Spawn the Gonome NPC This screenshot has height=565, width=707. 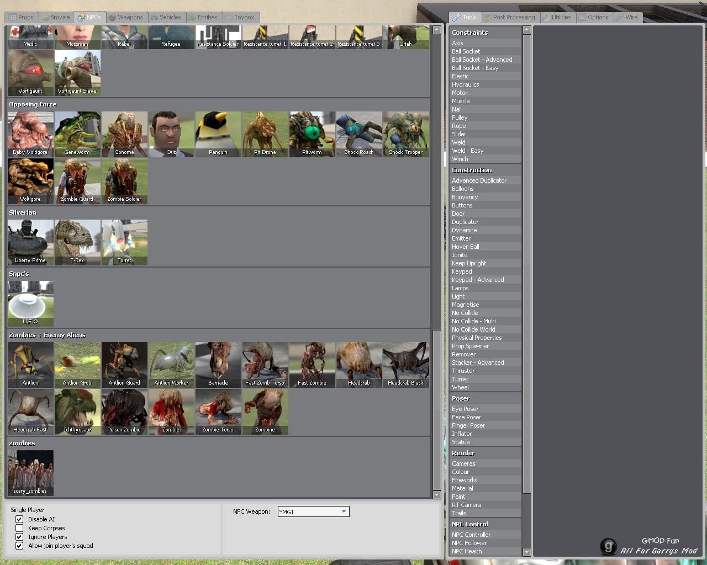click(124, 135)
